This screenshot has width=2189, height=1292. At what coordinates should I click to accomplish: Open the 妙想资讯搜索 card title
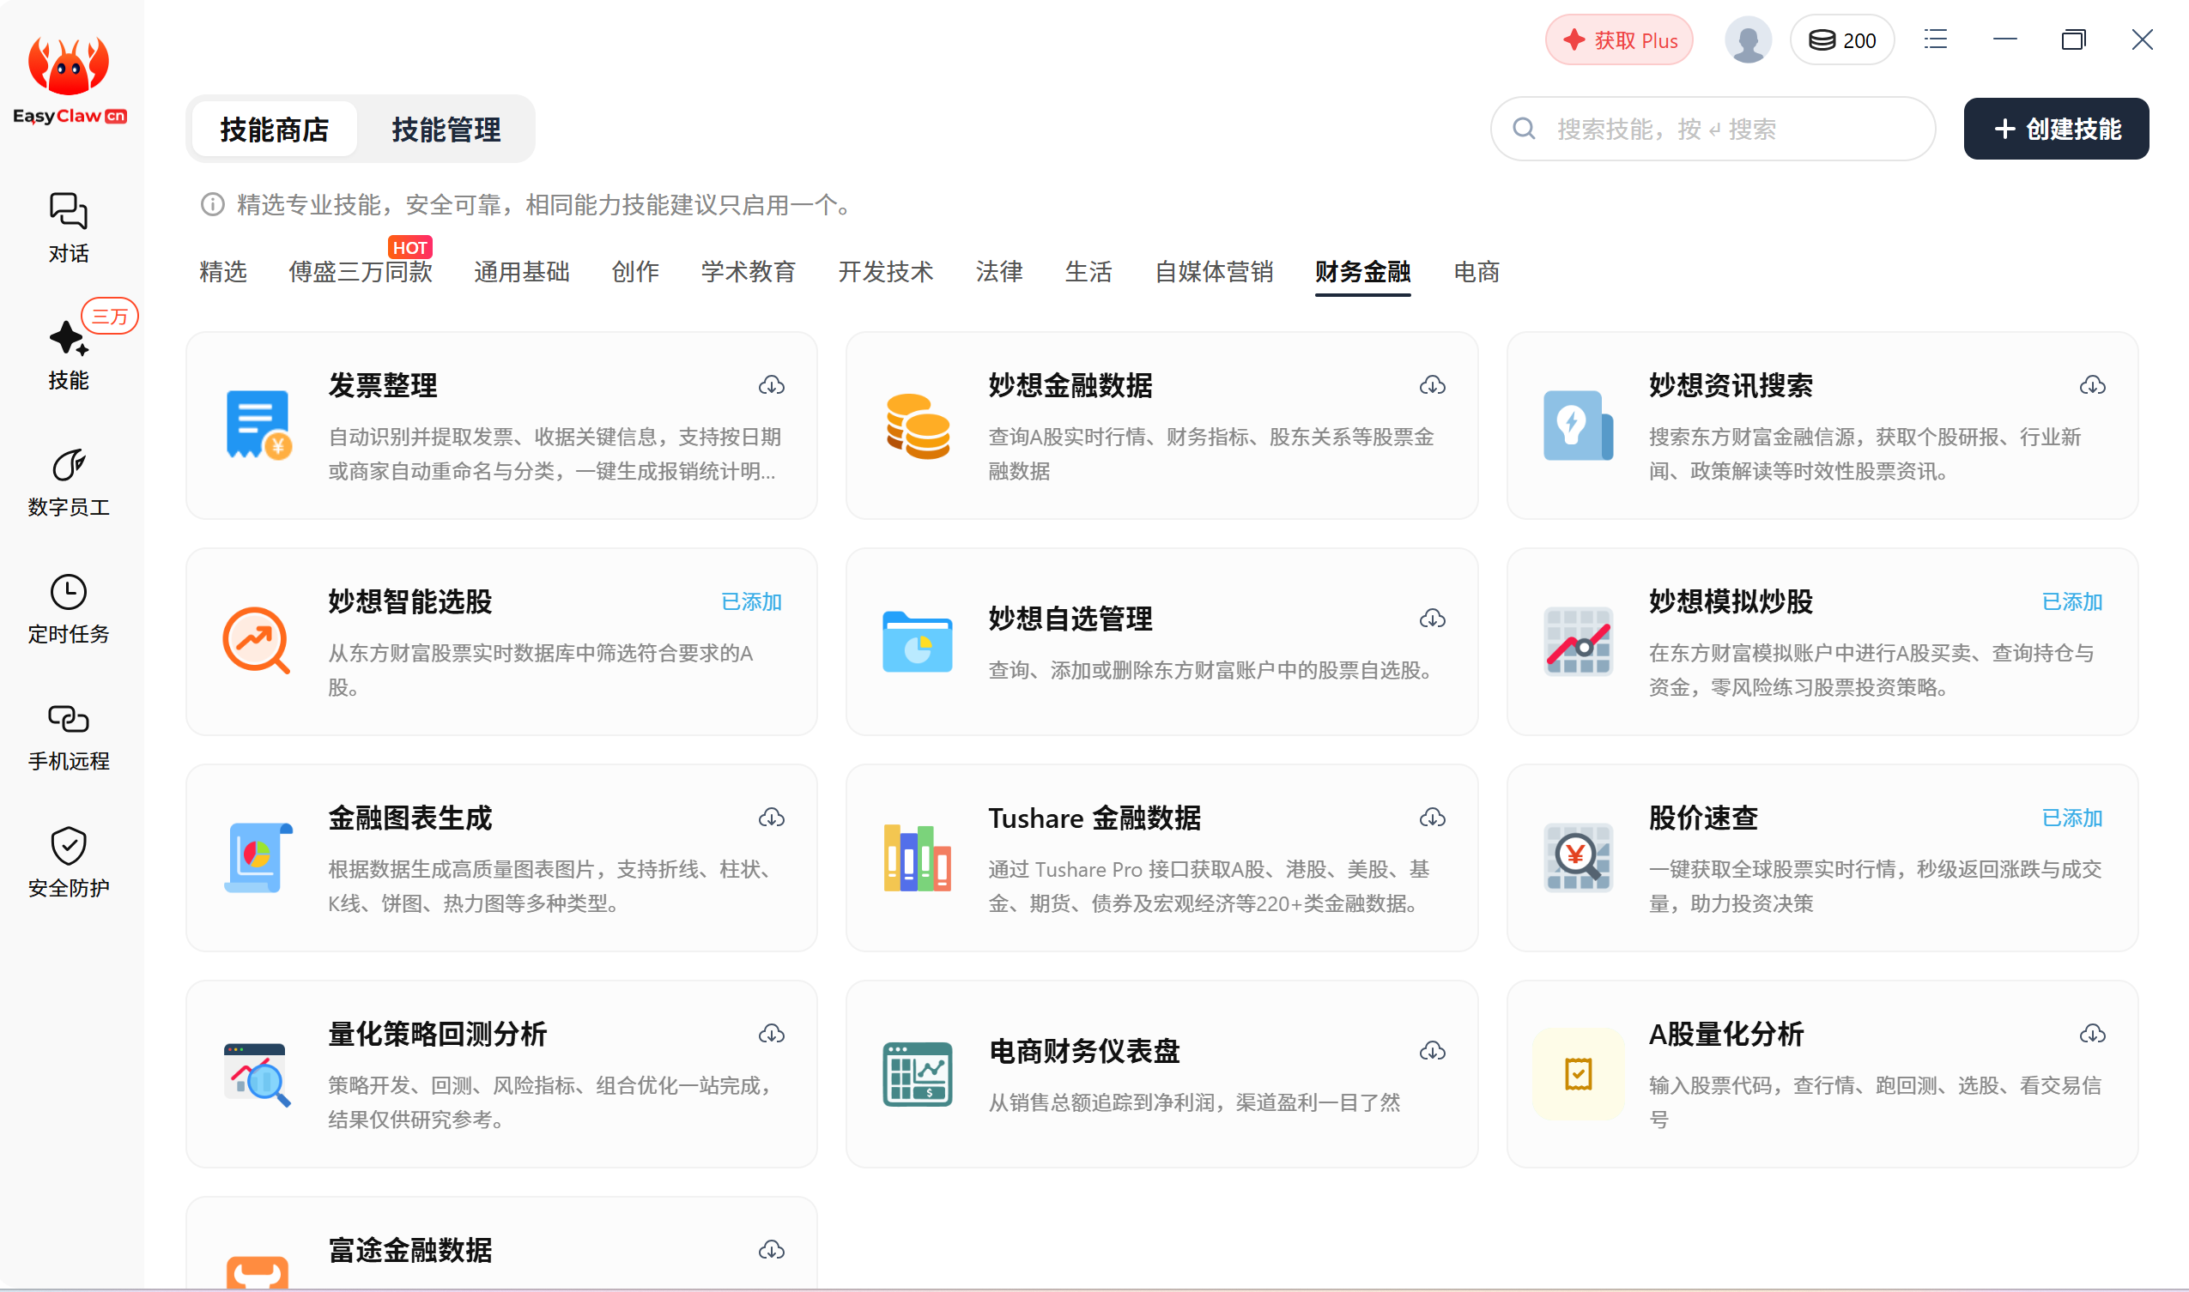(x=1730, y=385)
